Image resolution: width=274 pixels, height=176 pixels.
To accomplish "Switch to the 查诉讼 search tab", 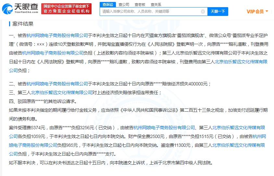I will pos(108,5).
